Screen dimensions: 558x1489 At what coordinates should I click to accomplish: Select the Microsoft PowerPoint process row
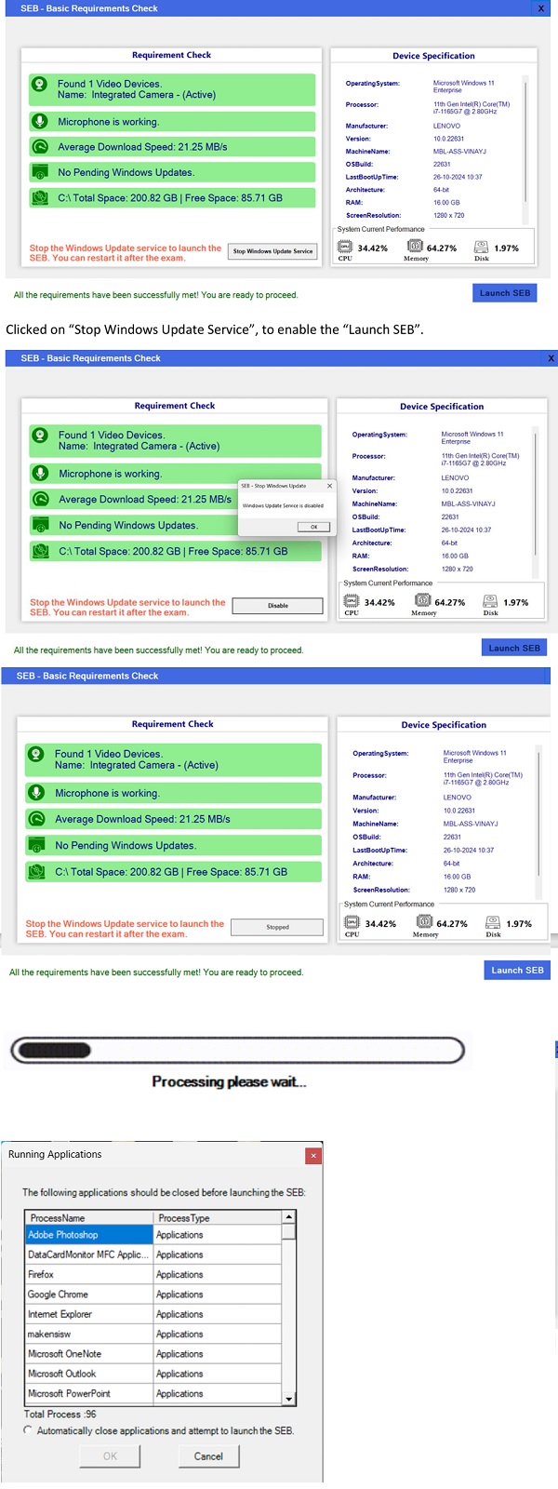click(x=154, y=1393)
